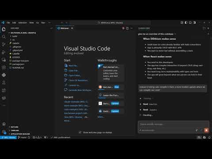This screenshot has height=159, width=212.
Task: Open the conversation title dropdown in chat panel
Action: (157, 34)
